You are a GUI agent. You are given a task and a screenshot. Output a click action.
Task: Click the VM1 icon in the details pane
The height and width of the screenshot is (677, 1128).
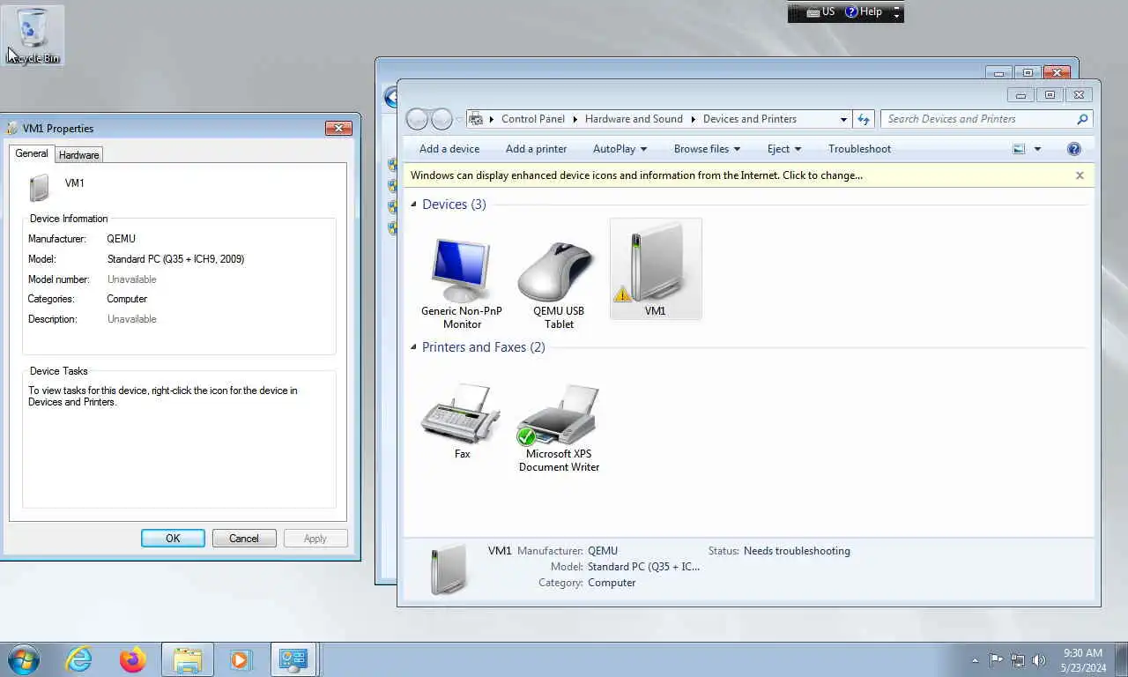pyautogui.click(x=448, y=570)
